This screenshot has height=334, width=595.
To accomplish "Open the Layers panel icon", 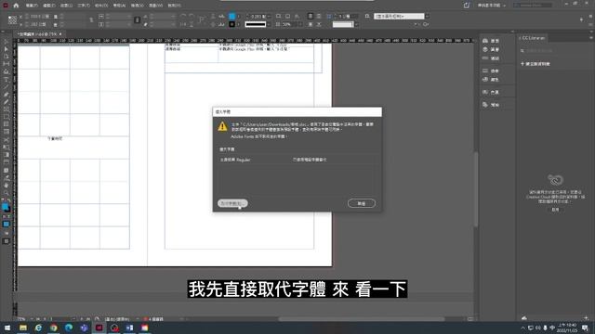I will point(485,49).
